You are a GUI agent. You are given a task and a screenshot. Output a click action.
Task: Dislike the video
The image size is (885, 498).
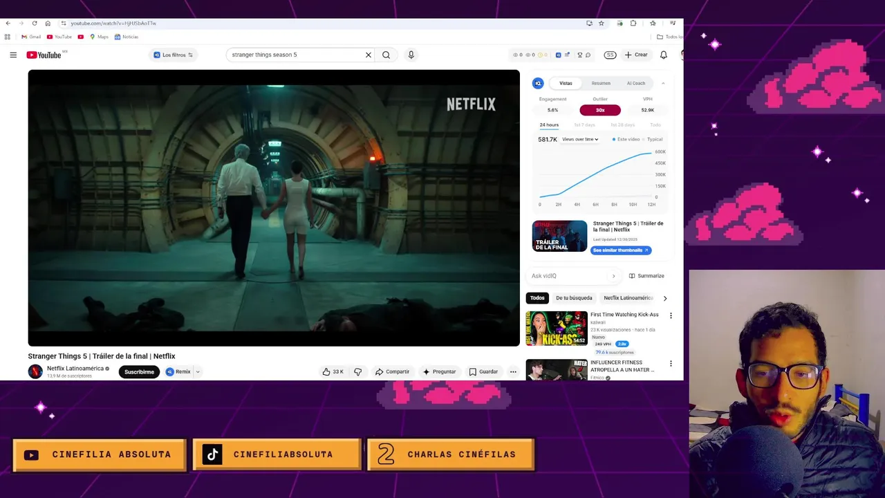[x=357, y=371]
